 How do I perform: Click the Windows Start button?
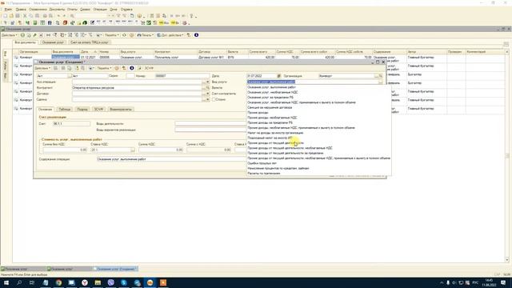(x=6, y=282)
